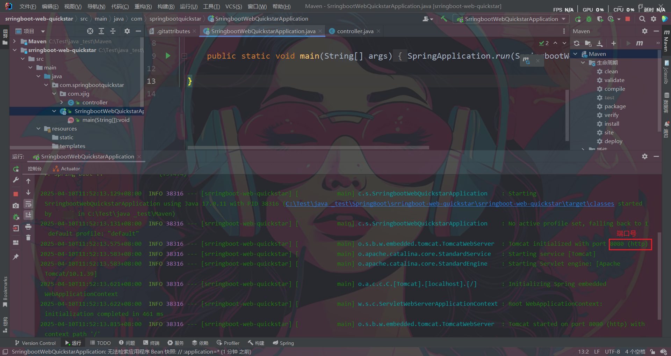
Task: Click Up the stack trace arrow
Action: [x=28, y=181]
